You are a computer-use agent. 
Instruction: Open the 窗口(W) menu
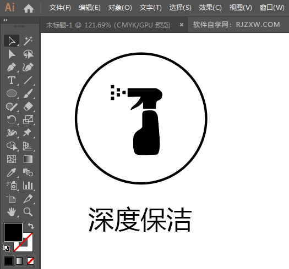click(x=272, y=8)
